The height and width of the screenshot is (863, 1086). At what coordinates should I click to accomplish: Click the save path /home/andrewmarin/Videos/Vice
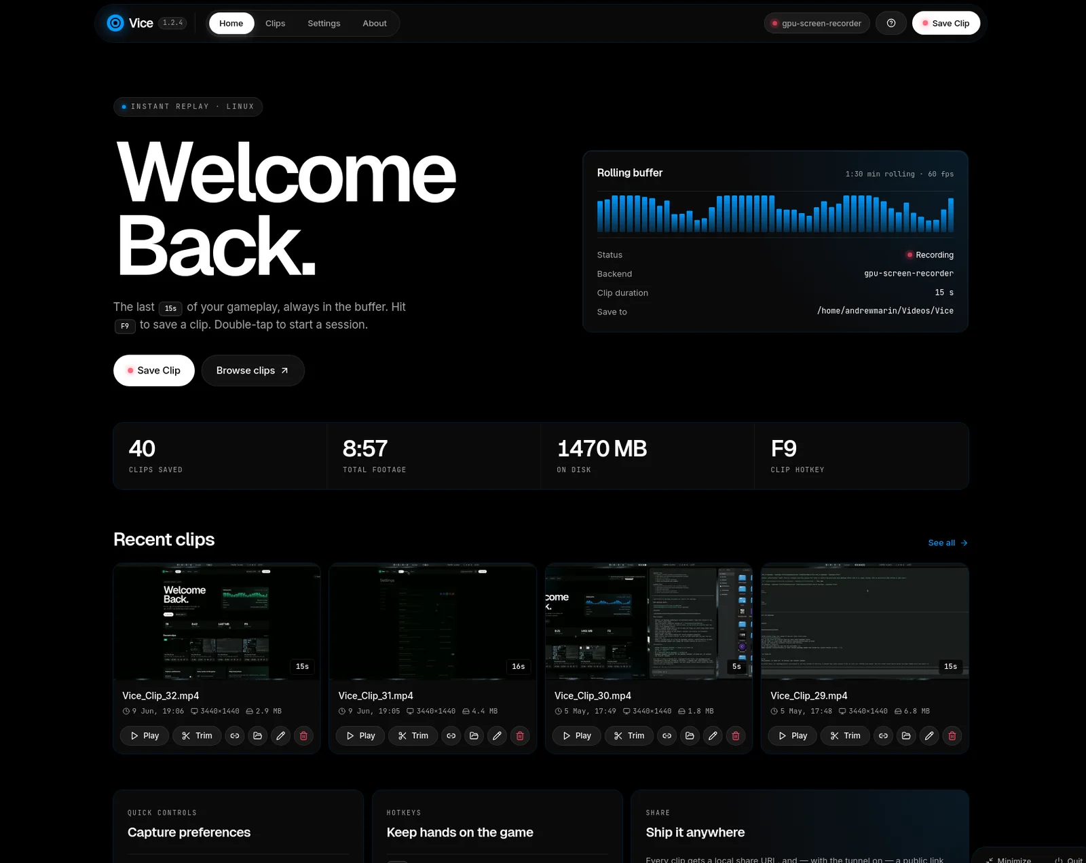pos(885,311)
